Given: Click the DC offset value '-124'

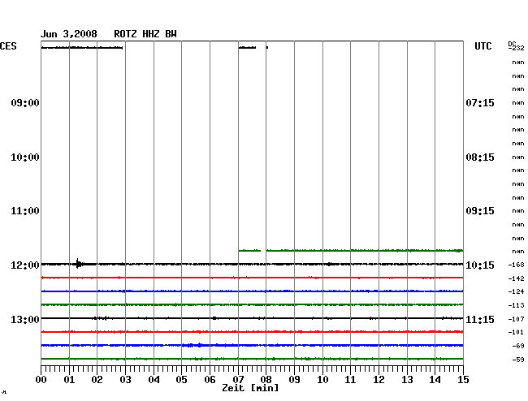Looking at the screenshot, I should [516, 291].
